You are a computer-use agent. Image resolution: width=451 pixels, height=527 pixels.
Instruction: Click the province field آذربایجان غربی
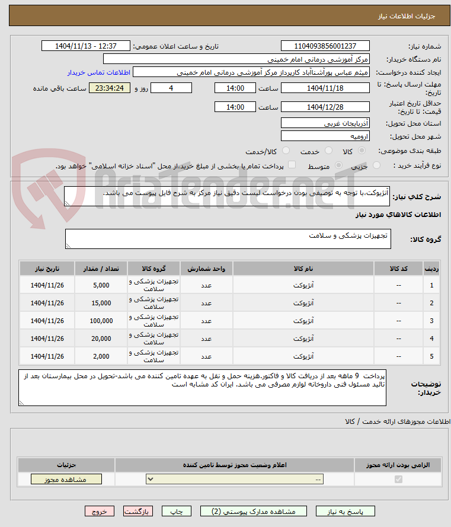(x=325, y=123)
